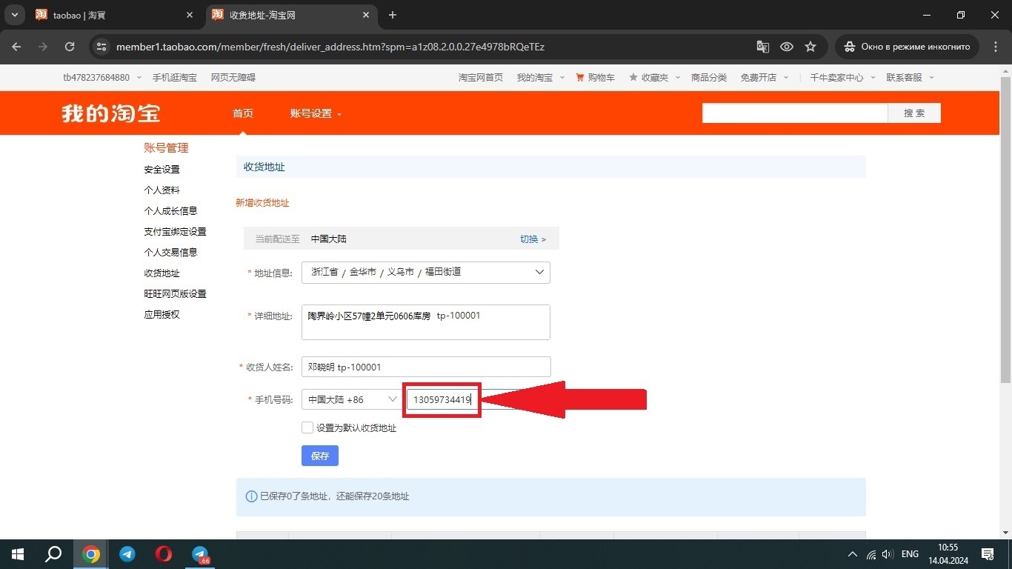Open the site information icon in address bar
This screenshot has width=1012, height=569.
click(101, 47)
